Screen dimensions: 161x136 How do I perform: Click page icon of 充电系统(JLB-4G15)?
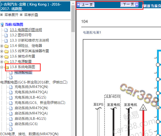point(11,98)
